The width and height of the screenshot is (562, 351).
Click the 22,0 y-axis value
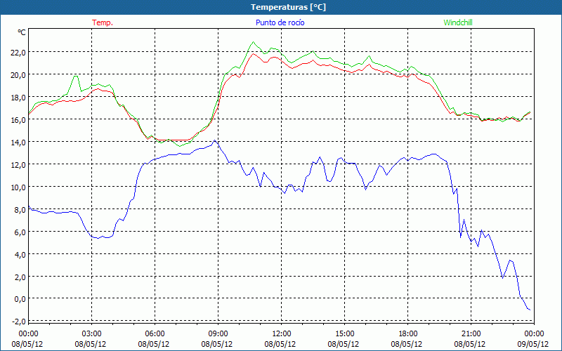(18, 52)
